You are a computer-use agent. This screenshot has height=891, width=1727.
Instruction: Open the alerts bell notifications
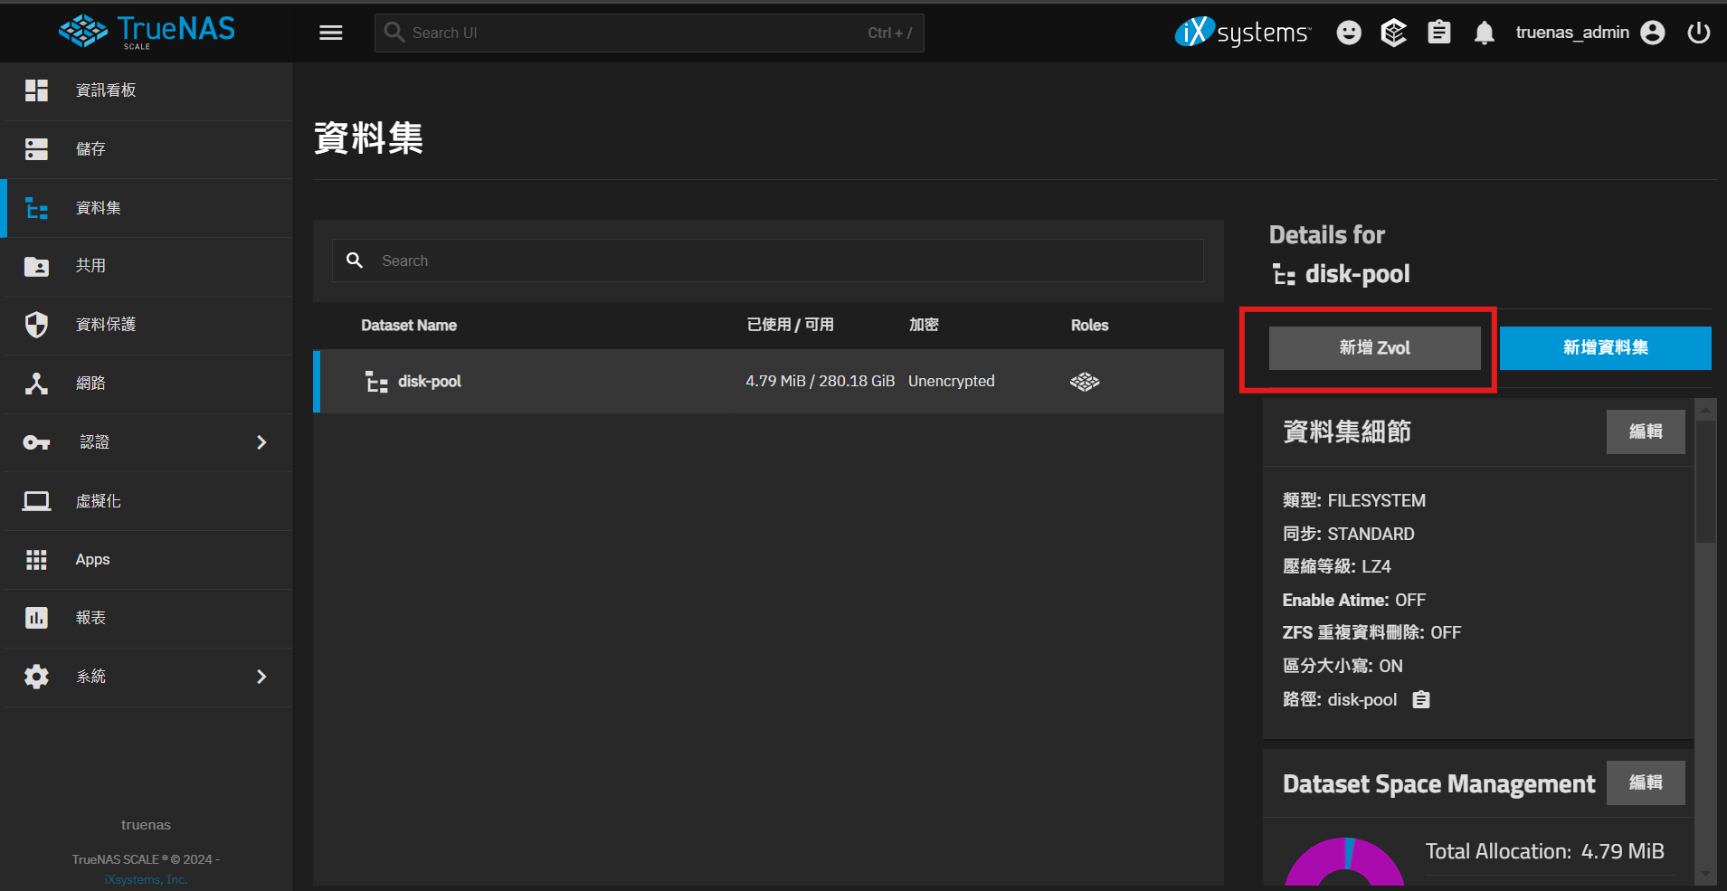click(x=1484, y=33)
